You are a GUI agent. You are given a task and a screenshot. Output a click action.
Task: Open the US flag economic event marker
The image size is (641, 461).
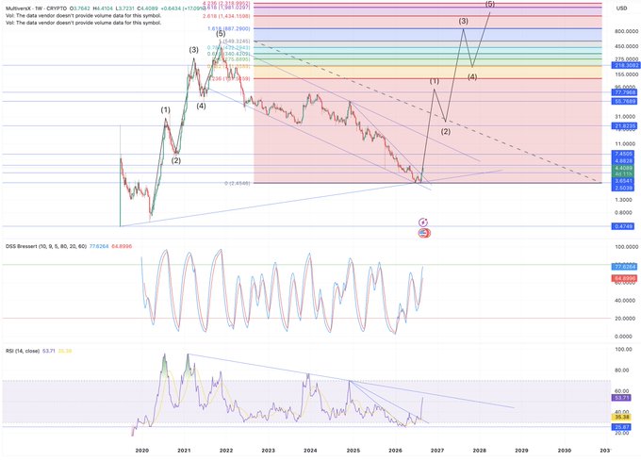[424, 234]
